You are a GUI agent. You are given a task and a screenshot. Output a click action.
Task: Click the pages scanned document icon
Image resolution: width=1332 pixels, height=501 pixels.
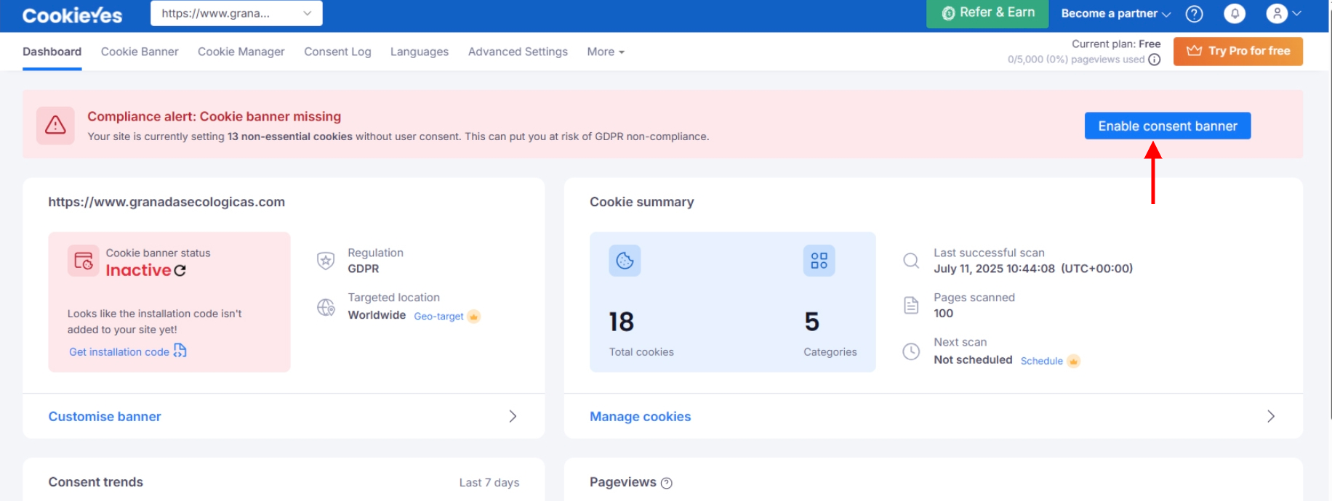coord(911,305)
